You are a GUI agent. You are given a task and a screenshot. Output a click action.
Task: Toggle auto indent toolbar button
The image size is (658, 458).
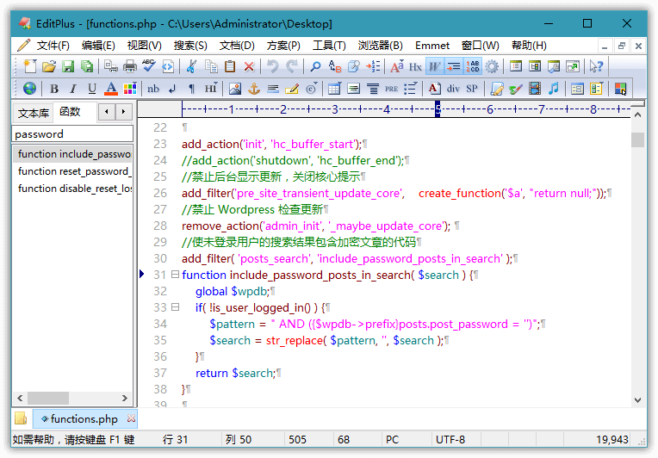454,66
